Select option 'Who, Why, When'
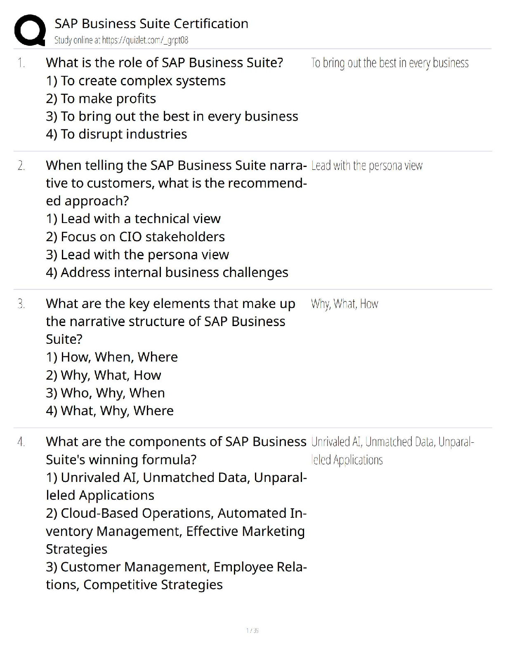 pos(105,393)
